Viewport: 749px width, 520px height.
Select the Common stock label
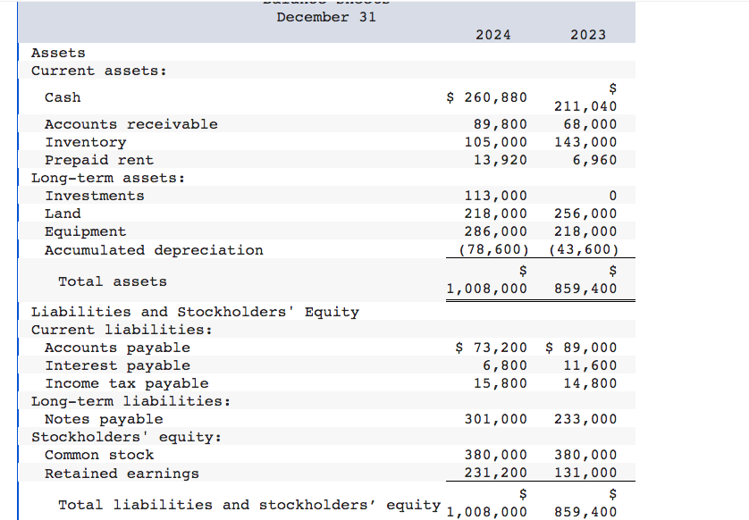click(x=98, y=454)
